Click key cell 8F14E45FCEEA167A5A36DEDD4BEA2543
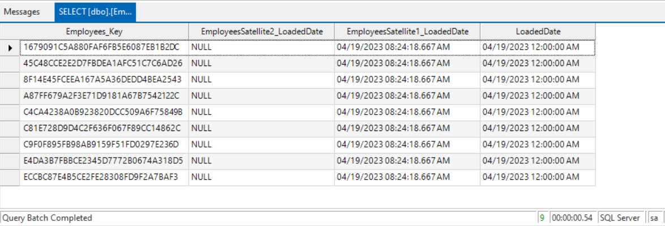This screenshot has height=226, width=665. (x=102, y=80)
